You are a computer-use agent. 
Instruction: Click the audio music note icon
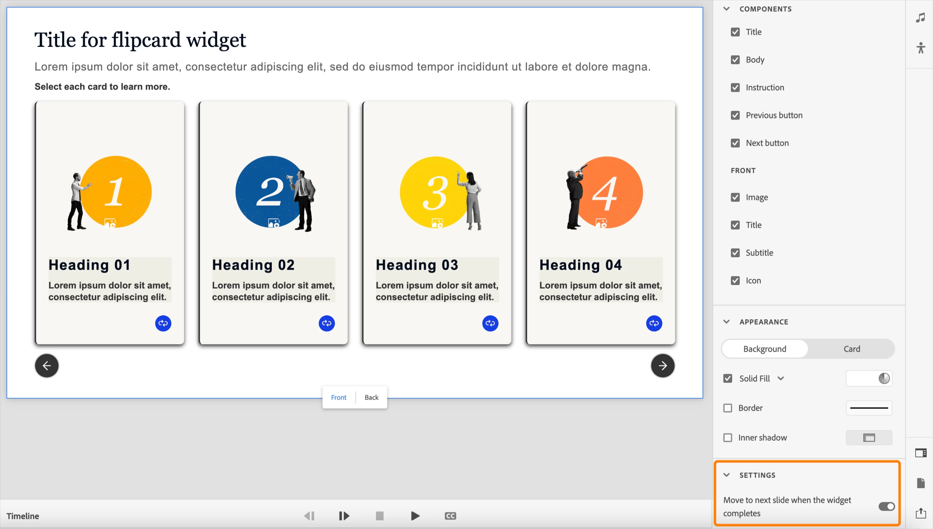coord(920,17)
